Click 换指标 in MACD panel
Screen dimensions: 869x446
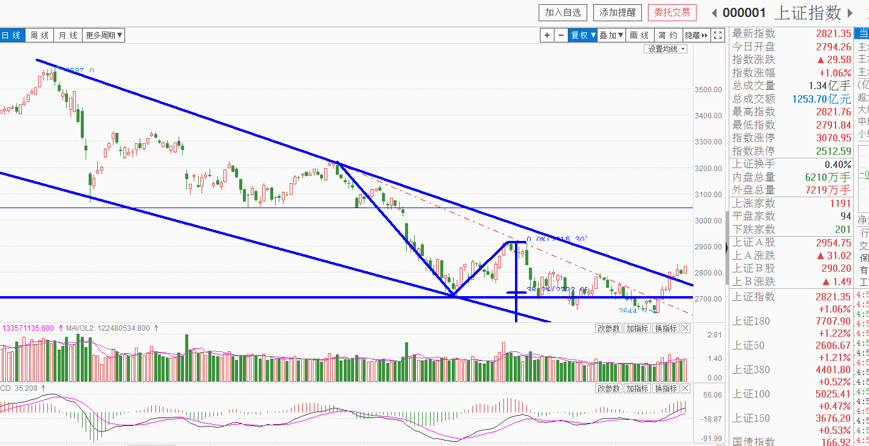(x=666, y=388)
